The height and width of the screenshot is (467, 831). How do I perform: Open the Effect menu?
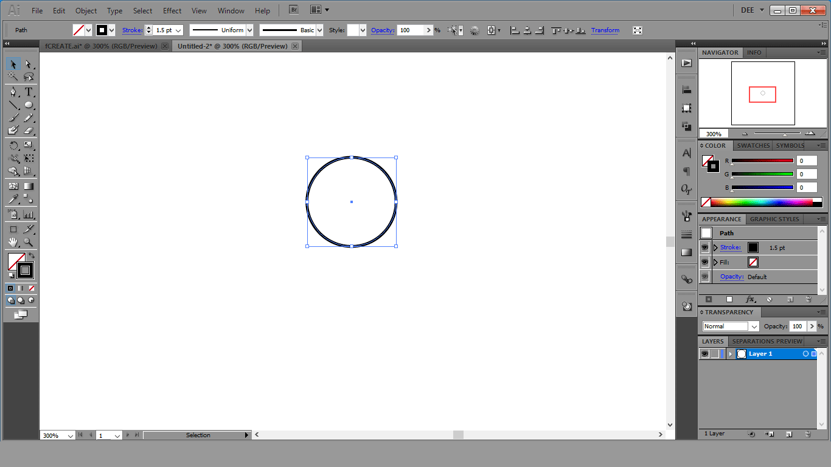tap(172, 10)
